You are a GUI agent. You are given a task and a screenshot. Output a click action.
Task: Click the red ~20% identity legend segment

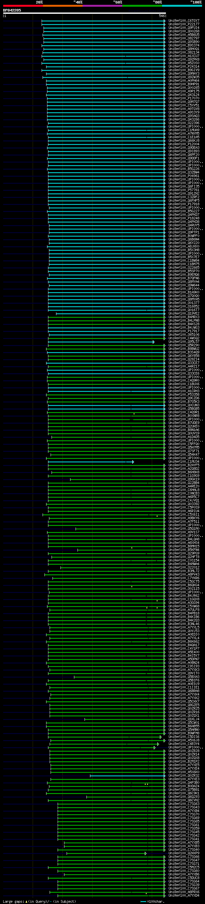point(23,6)
